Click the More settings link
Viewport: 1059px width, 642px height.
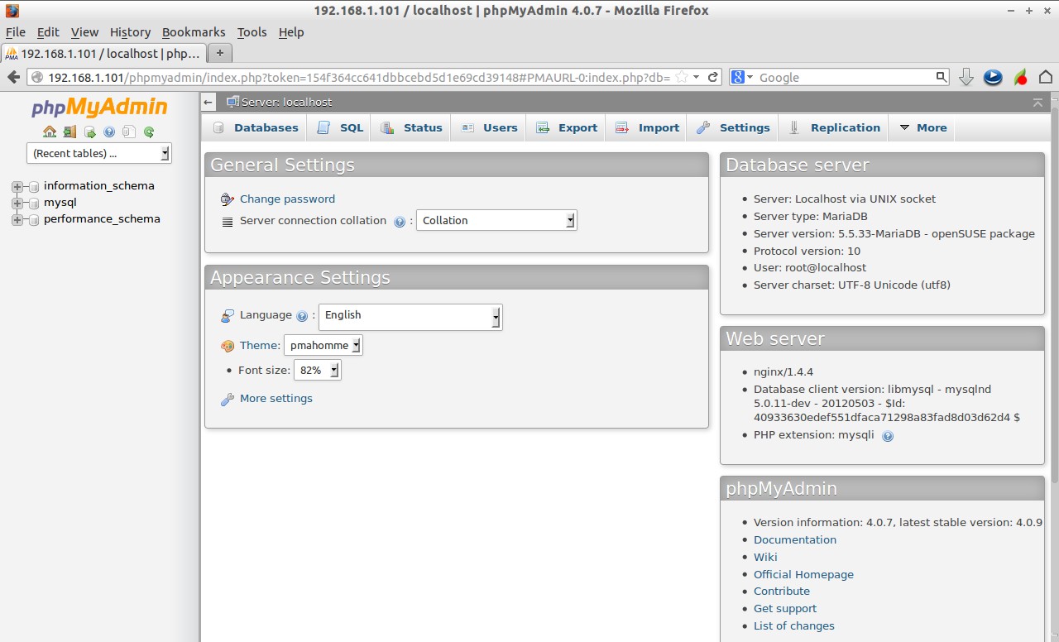pyautogui.click(x=276, y=398)
